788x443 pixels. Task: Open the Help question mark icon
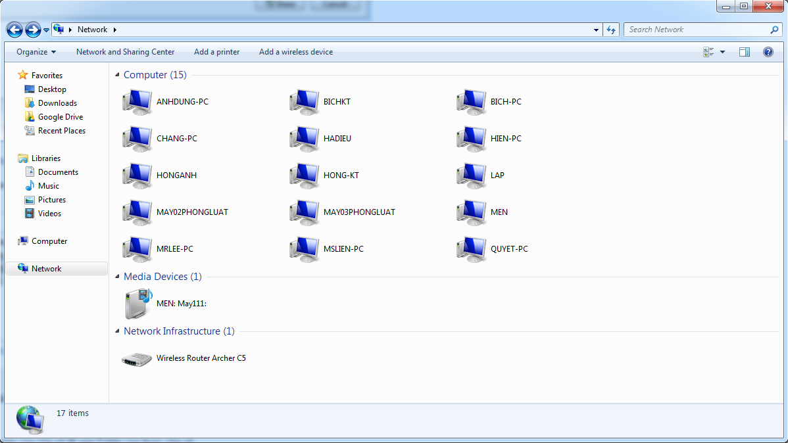768,52
